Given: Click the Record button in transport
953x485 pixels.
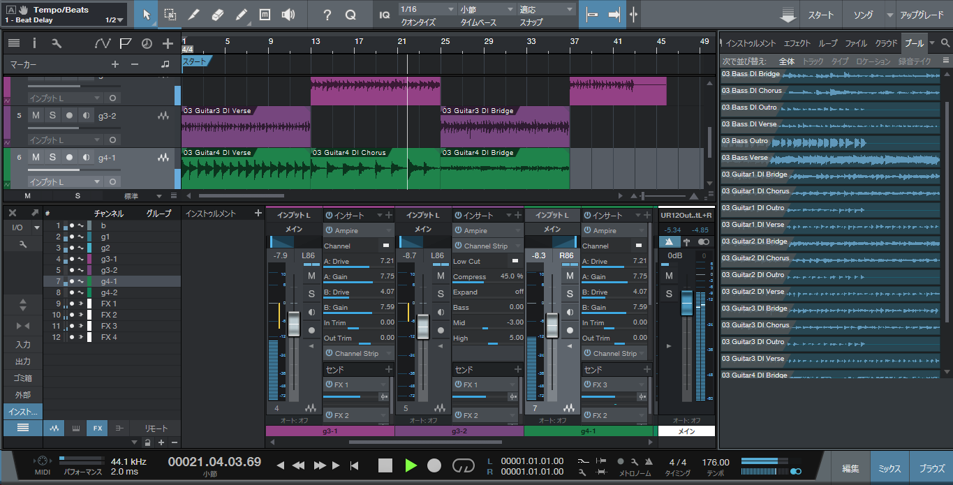Looking at the screenshot, I should click(x=434, y=465).
